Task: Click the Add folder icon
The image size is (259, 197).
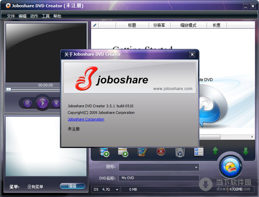Action: pos(123,152)
